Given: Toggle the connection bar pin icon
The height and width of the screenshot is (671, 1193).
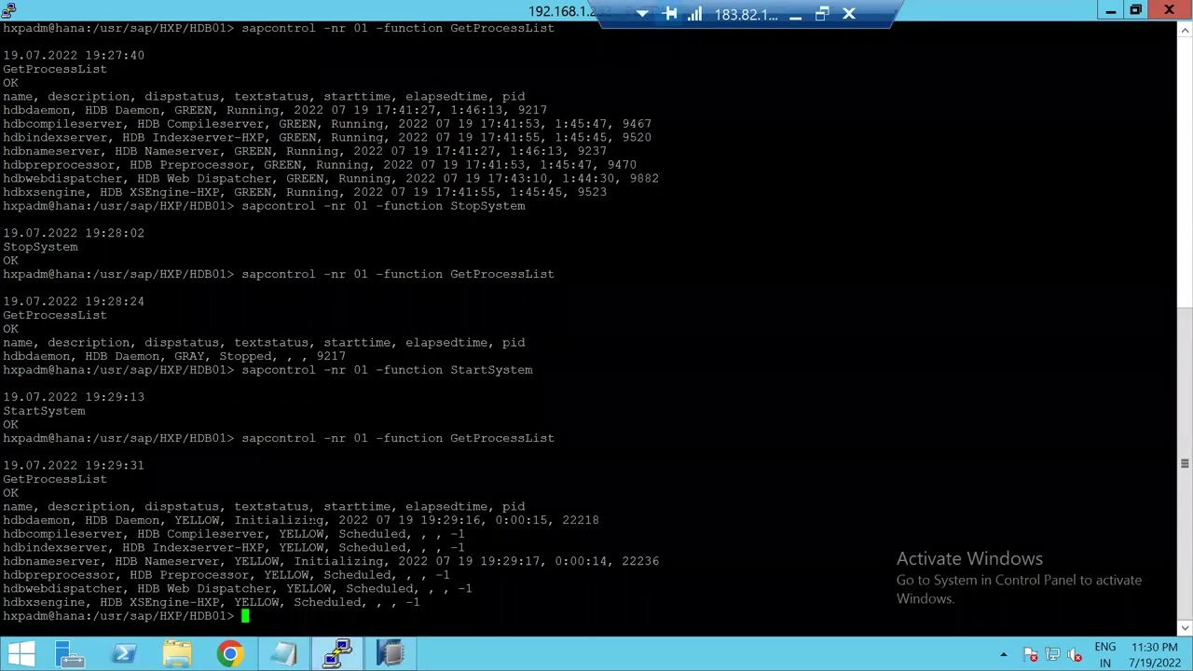Looking at the screenshot, I should tap(669, 14).
